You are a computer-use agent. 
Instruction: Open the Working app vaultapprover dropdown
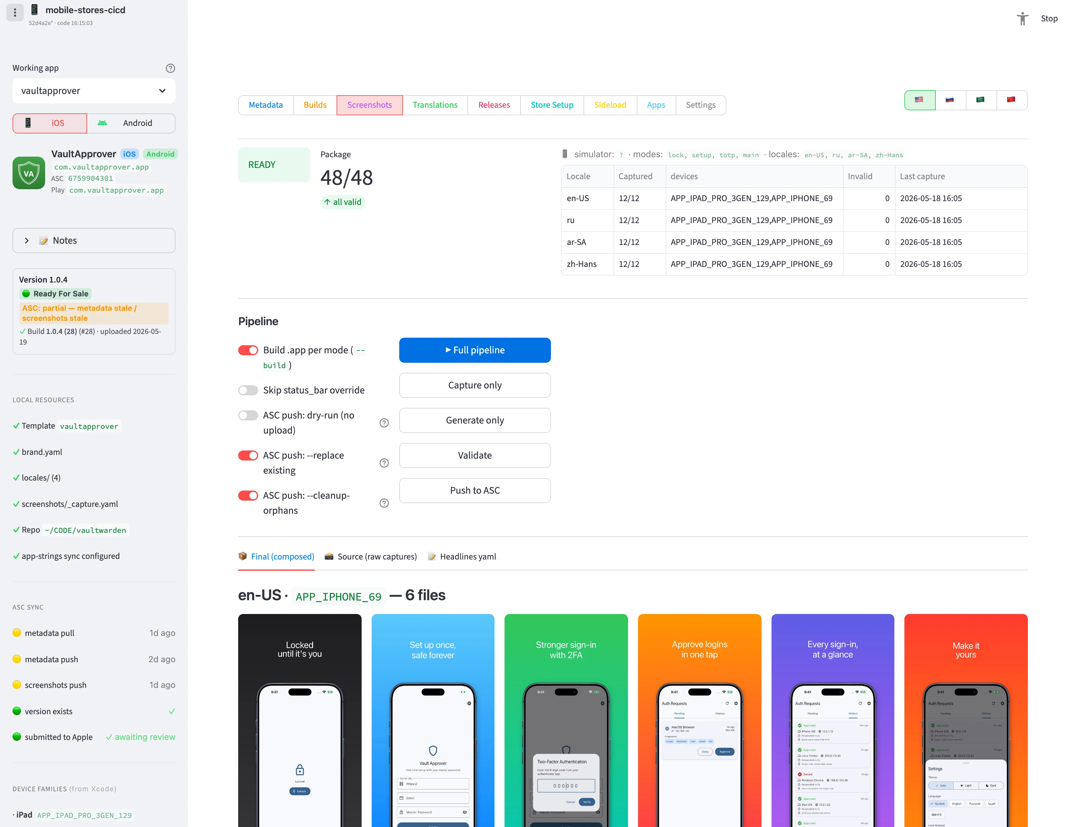click(94, 91)
